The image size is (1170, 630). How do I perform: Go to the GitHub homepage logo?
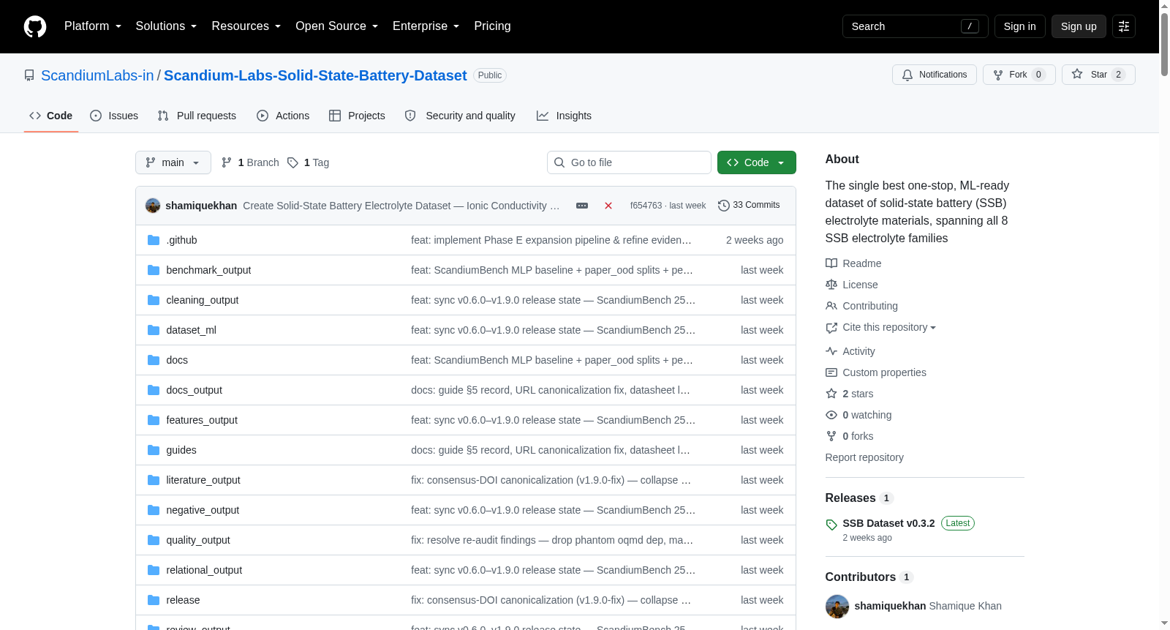(35, 26)
